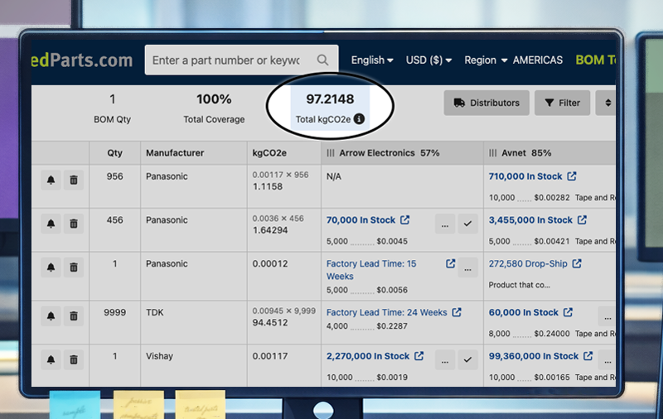Click the 1.64294 kgCO2e value
This screenshot has width=663, height=419.
pyautogui.click(x=270, y=230)
